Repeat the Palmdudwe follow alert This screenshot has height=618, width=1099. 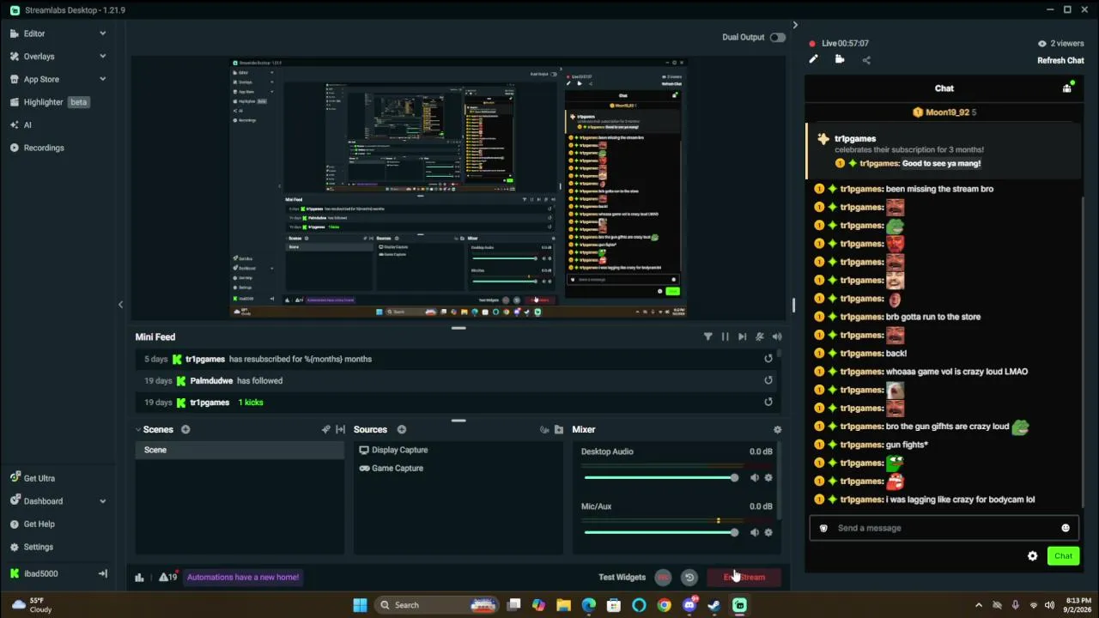tap(768, 380)
